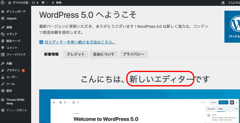The height and width of the screenshot is (123, 240).
Task: Click the 旧エディターを使い続ける方法はこちら link
Action: pyautogui.click(x=80, y=42)
